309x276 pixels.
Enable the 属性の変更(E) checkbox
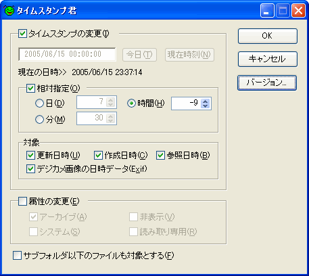click(22, 201)
